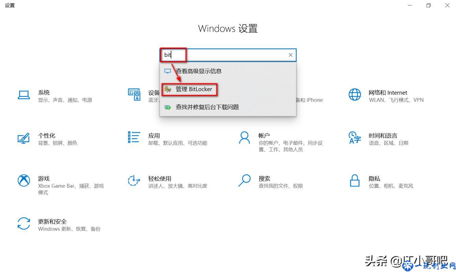Open the Search magnifier icon
This screenshot has height=275, width=456.
[x=245, y=180]
